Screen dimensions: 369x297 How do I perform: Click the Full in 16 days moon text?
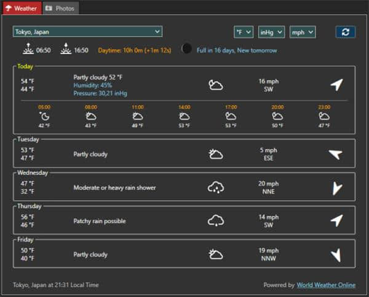coord(237,50)
